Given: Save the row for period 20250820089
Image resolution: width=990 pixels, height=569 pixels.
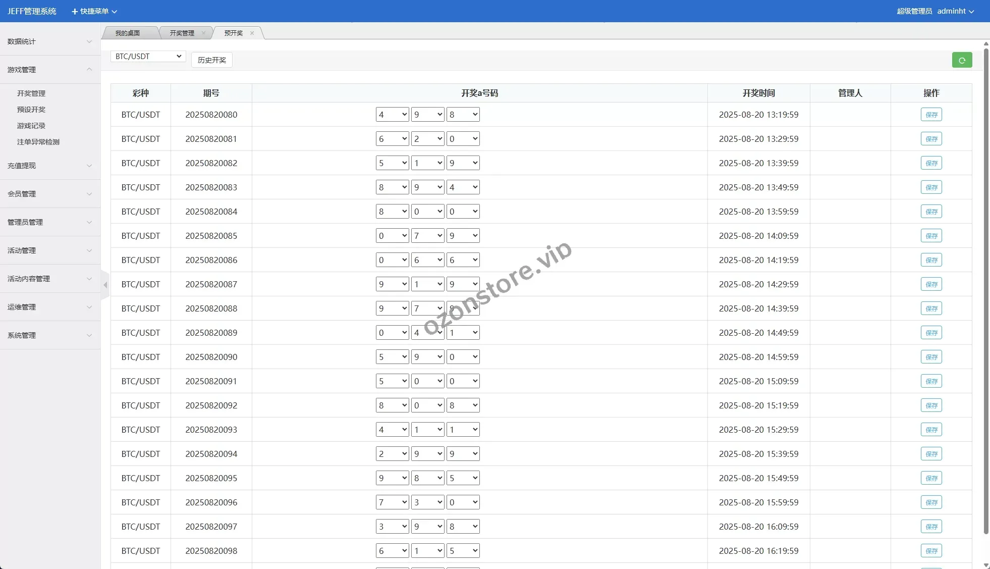Looking at the screenshot, I should pos(931,333).
